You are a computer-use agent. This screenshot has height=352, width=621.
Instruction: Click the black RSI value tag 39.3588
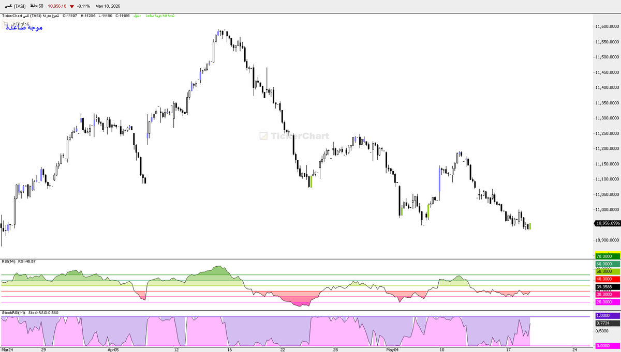(x=608, y=287)
